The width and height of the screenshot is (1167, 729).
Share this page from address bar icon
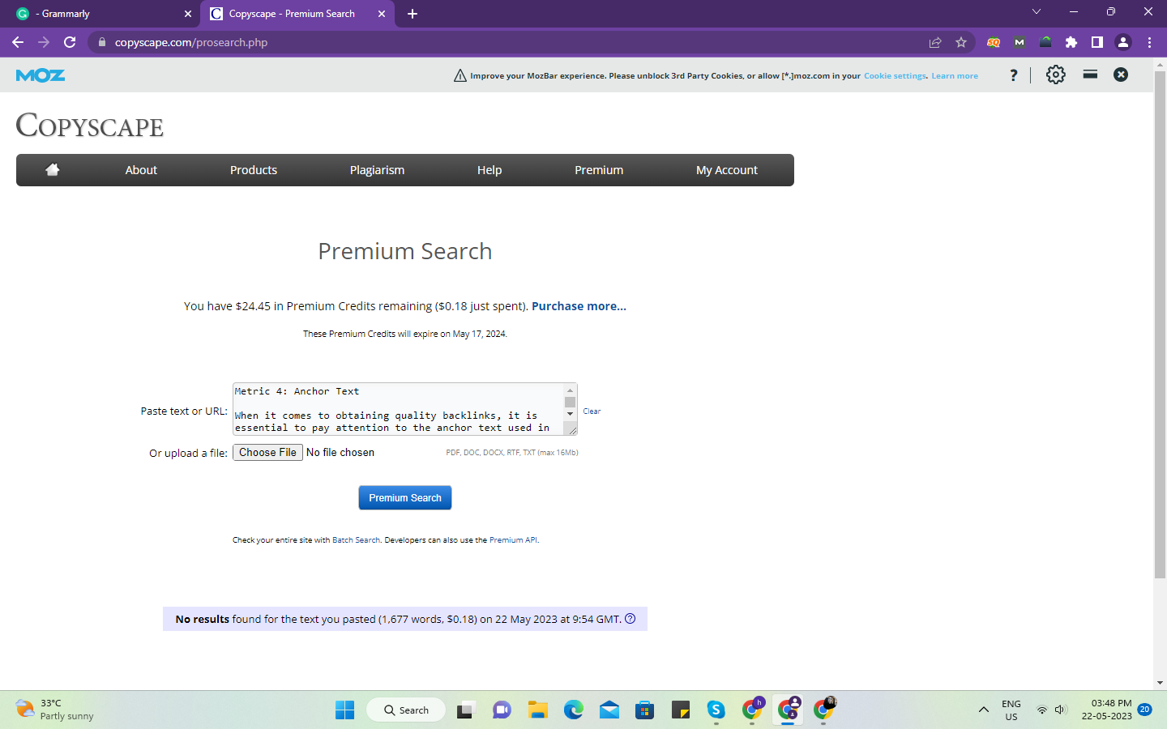(x=935, y=42)
